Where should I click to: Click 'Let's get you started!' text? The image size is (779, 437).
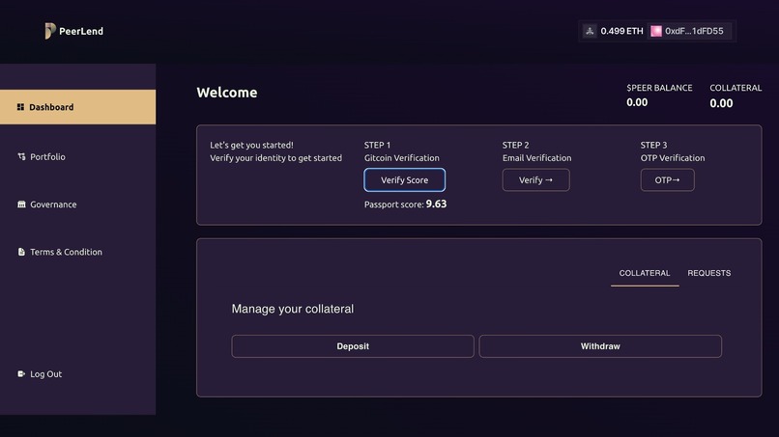(251, 145)
